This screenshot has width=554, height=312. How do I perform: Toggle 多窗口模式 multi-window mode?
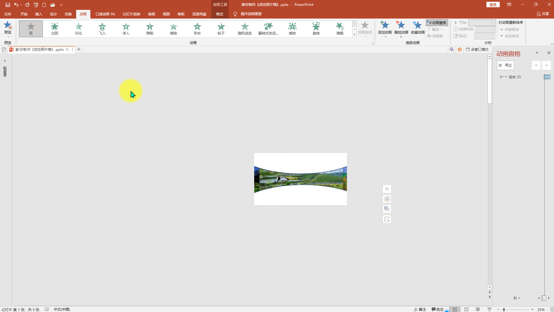coord(477,49)
